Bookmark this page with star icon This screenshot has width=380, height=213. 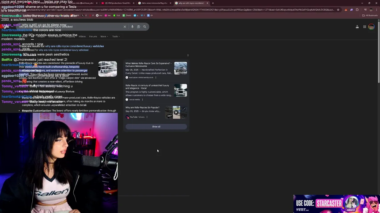[x=338, y=10]
